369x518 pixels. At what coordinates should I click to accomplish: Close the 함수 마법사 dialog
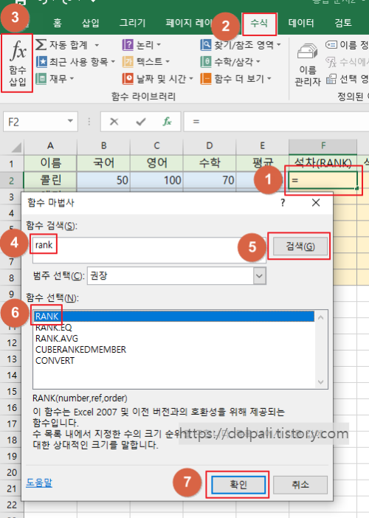click(316, 203)
